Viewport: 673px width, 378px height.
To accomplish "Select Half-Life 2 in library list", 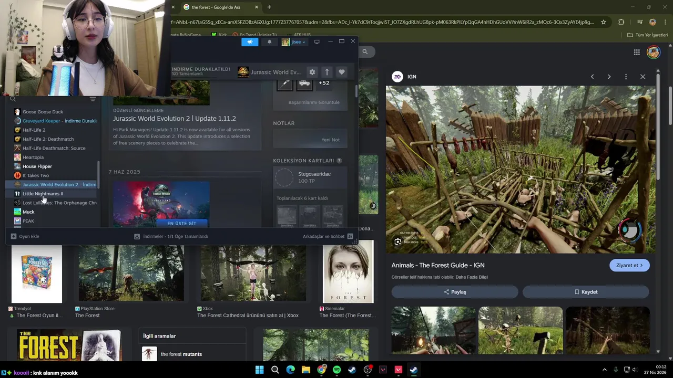I will [51, 130].
